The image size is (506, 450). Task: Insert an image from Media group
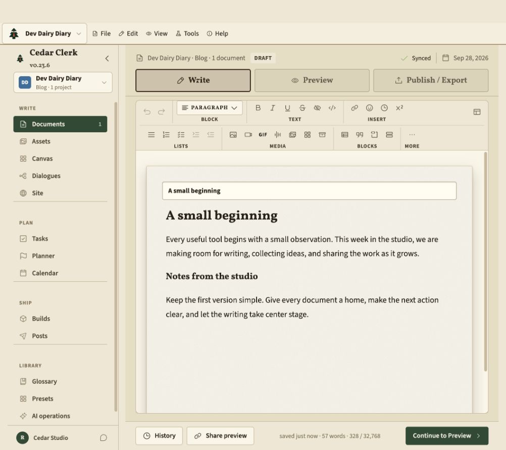(x=233, y=135)
